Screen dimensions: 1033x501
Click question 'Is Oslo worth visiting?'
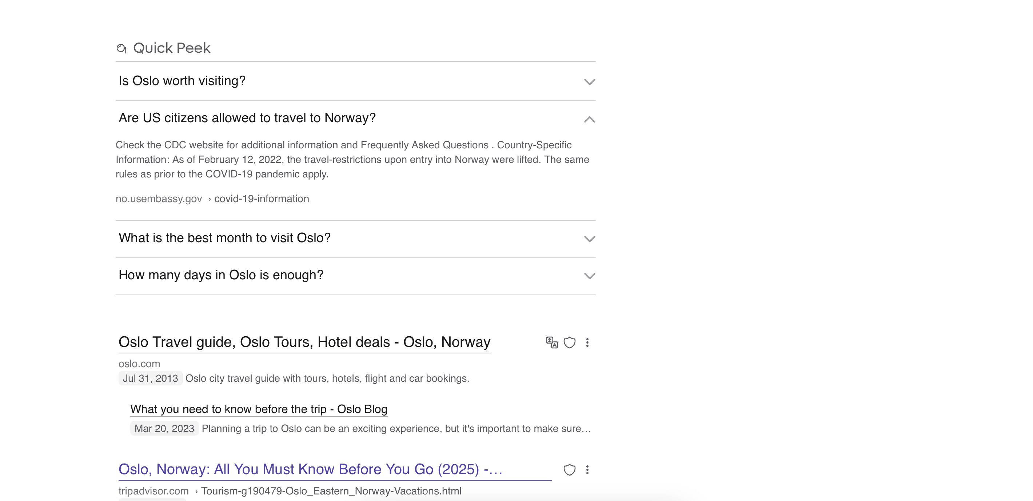(182, 81)
